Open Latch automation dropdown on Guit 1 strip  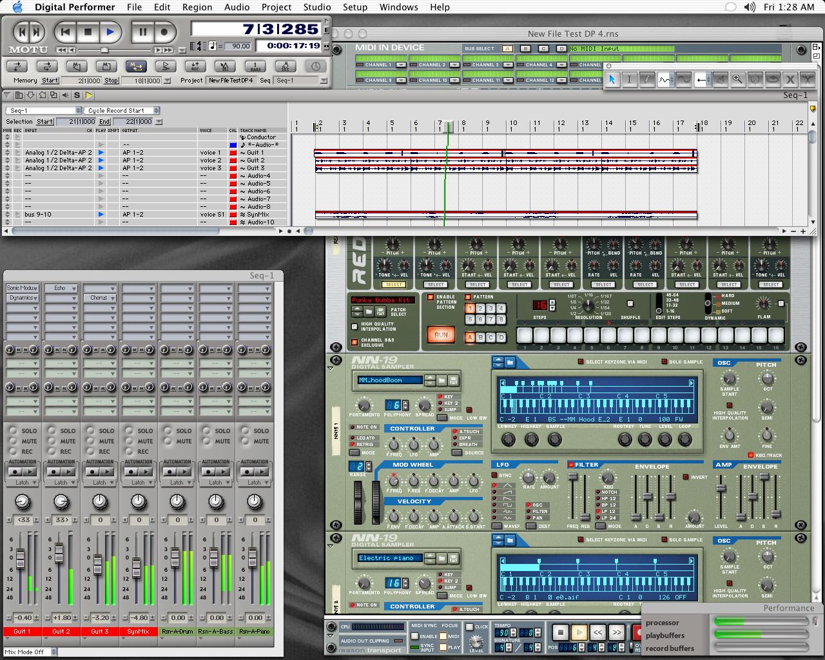(23, 482)
